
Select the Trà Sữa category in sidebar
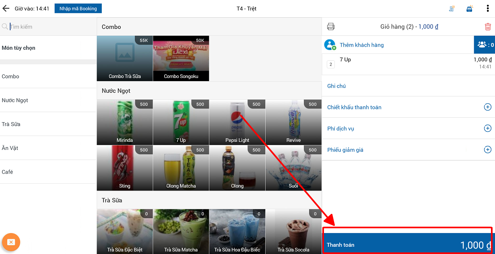[x=11, y=124]
